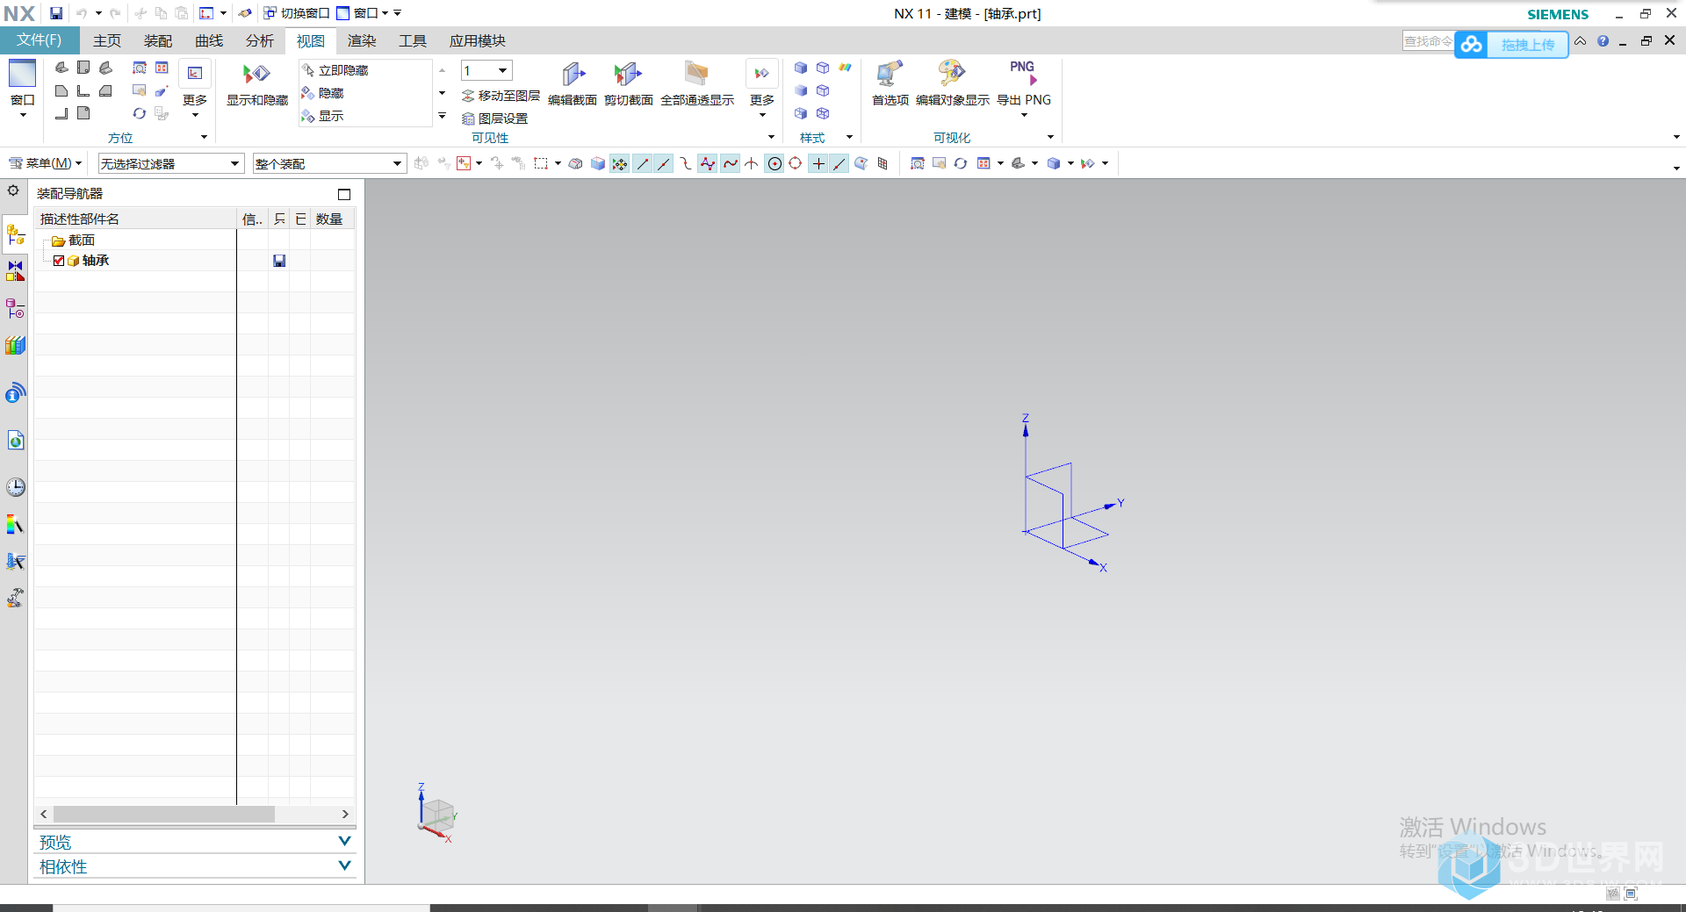Open the reuse library books sidebar icon
Screen dimensions: 1686x912
(x=16, y=346)
